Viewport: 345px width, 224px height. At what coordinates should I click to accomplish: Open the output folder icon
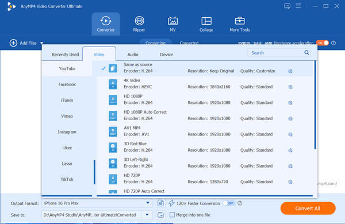click(160, 215)
